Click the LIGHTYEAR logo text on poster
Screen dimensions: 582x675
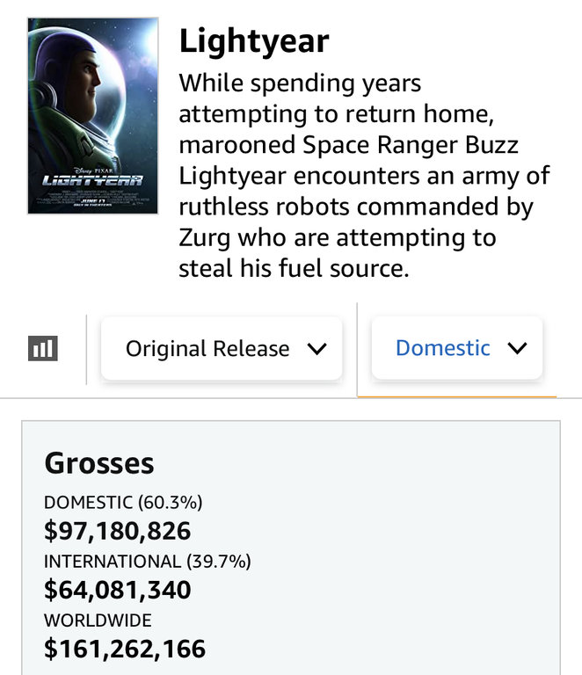point(92,180)
